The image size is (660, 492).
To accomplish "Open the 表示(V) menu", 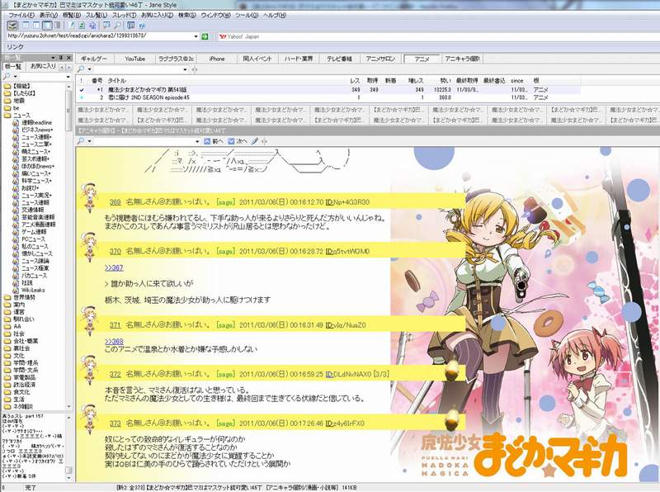I will coord(49,15).
